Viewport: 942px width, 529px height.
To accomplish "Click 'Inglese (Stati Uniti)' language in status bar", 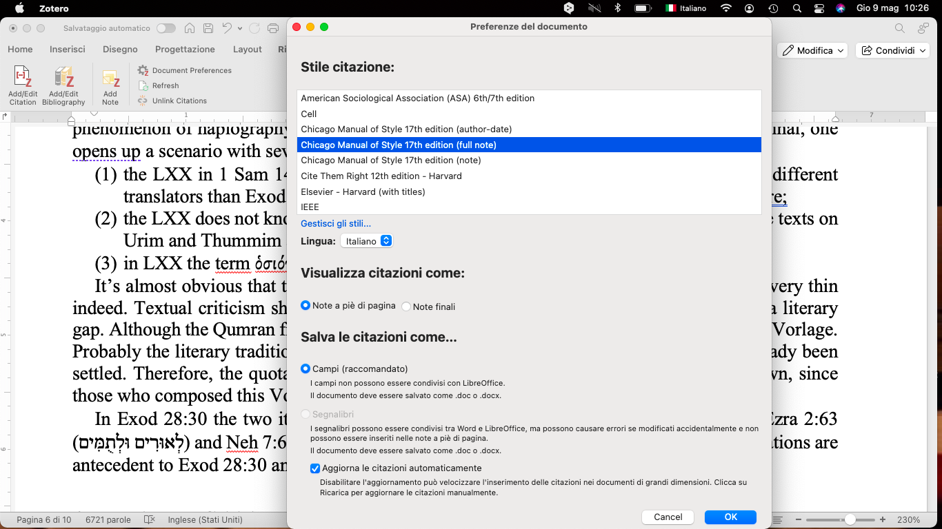I will click(205, 519).
